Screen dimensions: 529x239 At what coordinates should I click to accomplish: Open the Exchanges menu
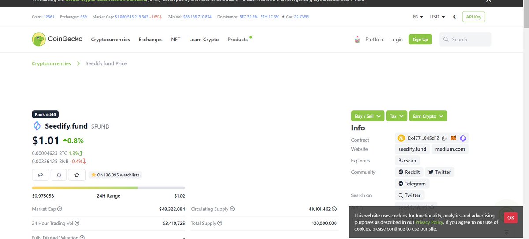point(150,40)
